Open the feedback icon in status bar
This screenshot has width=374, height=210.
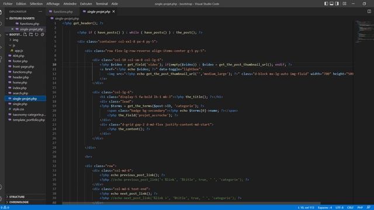[369, 208]
